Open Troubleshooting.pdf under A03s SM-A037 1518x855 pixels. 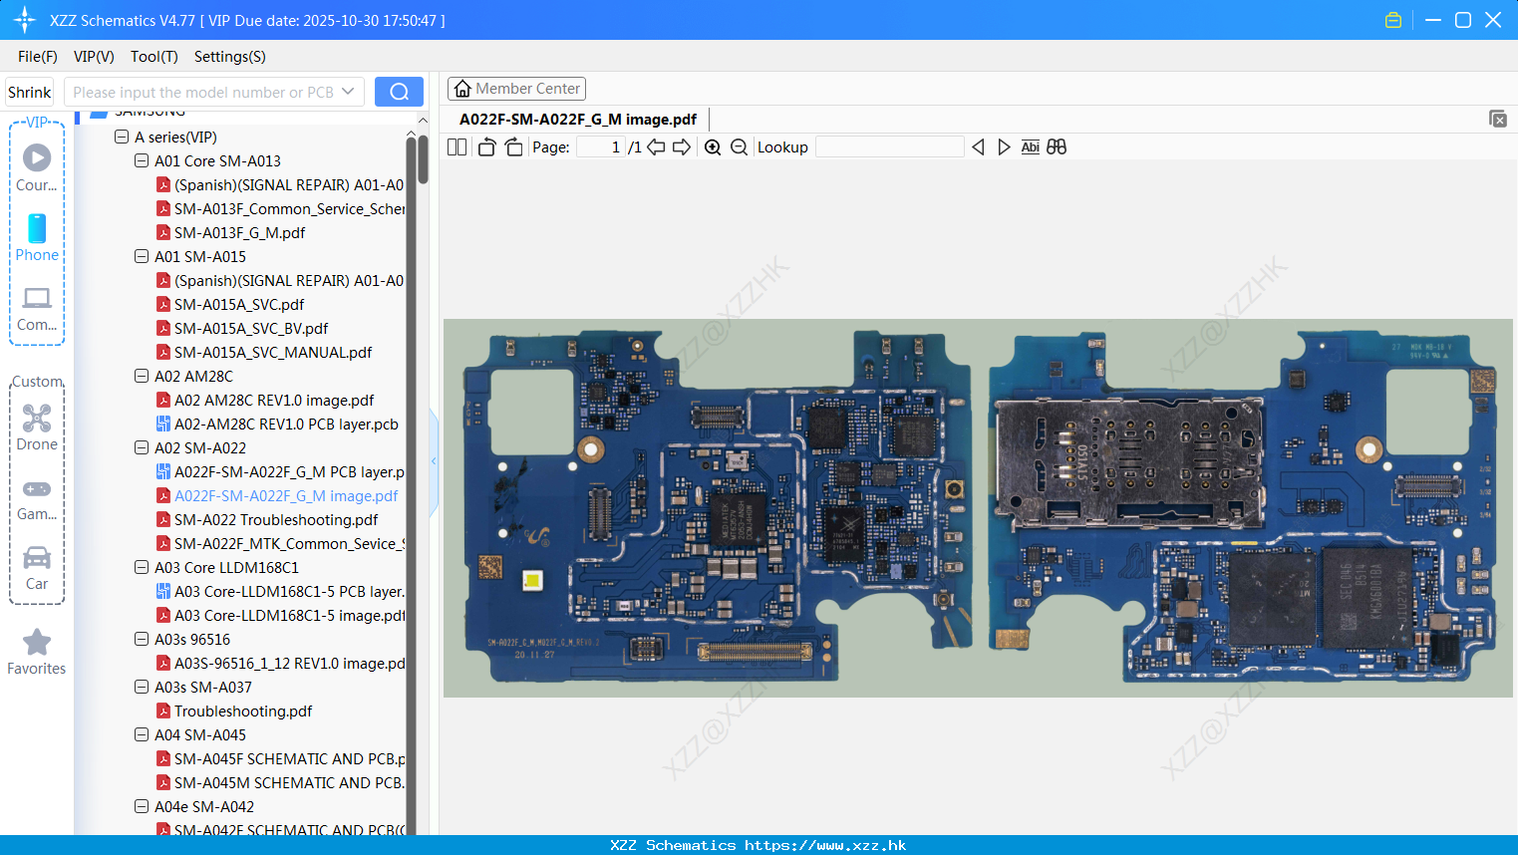[x=243, y=712]
